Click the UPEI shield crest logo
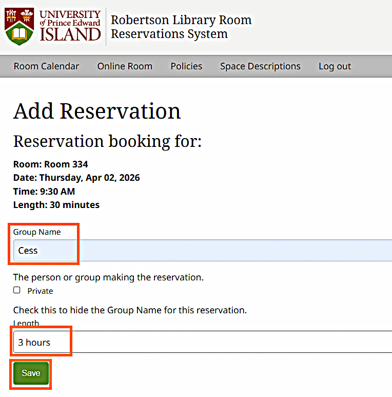The height and width of the screenshot is (397, 392). click(19, 27)
